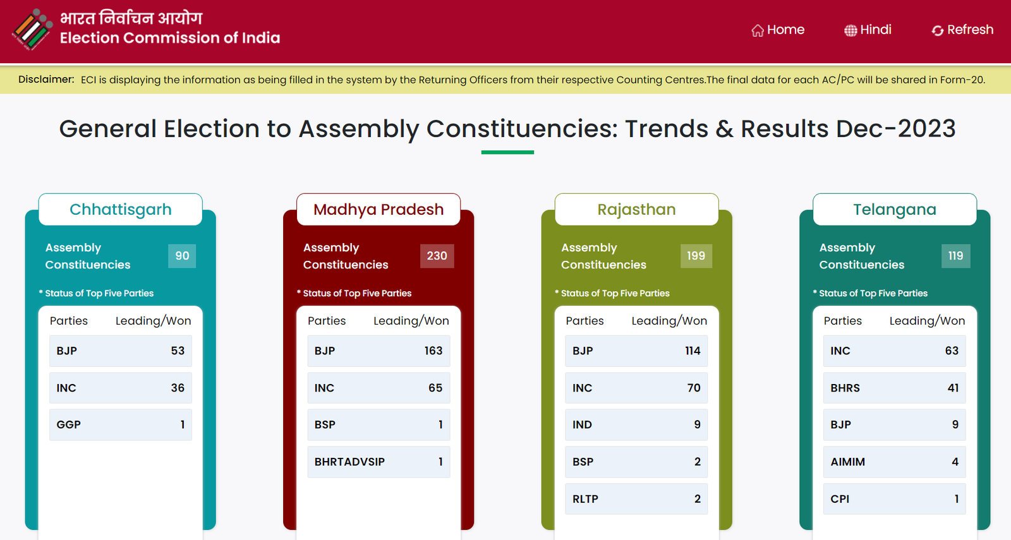Screen dimensions: 1011x540
Task: Click the Disclaimer notice text
Action: pos(502,80)
